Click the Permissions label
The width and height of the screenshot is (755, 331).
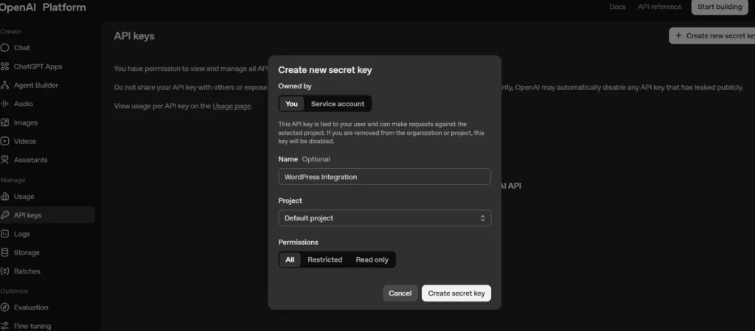298,242
